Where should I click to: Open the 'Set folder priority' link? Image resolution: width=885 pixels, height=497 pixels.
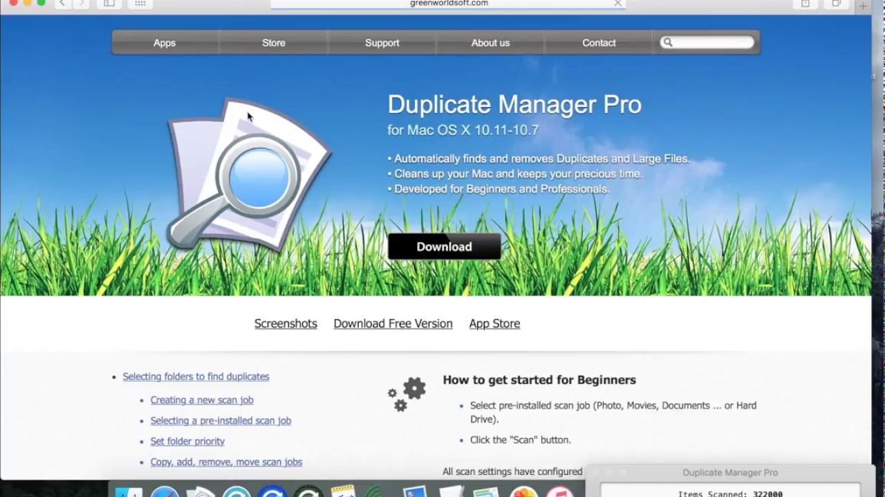tap(187, 442)
